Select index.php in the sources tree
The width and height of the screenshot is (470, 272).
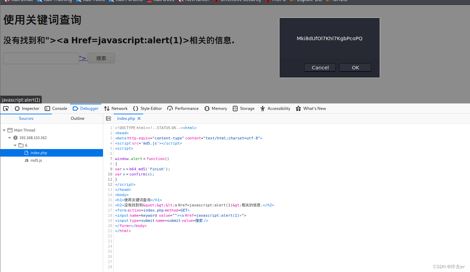point(51,153)
